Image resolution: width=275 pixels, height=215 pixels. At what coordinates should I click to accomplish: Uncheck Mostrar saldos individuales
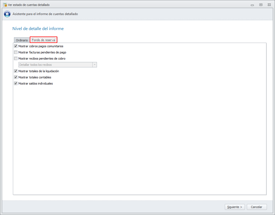click(16, 83)
